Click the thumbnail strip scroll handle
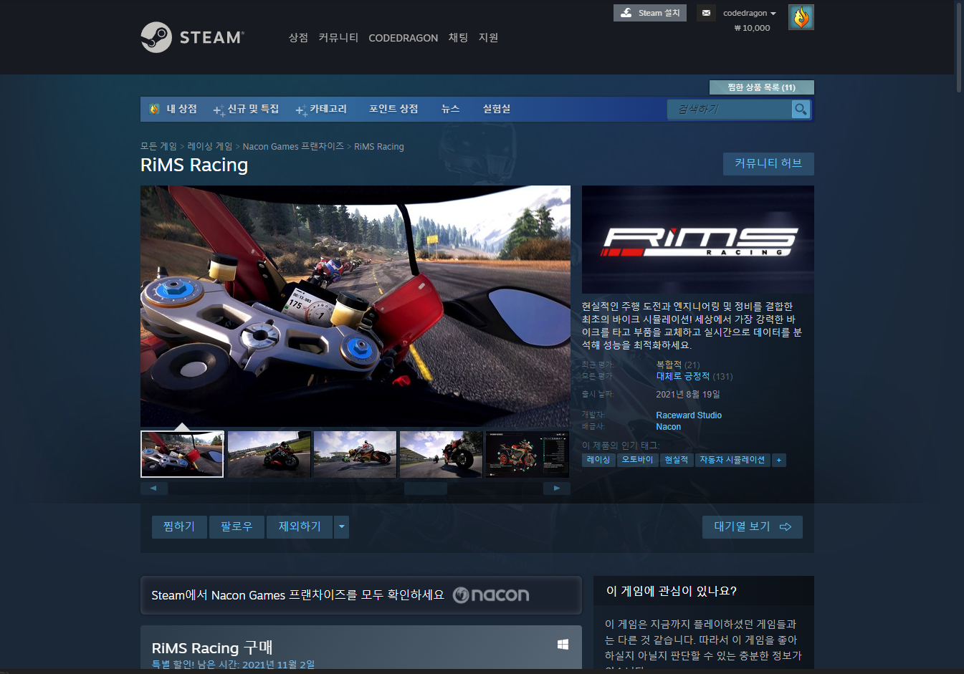Viewport: 964px width, 674px height. 426,488
